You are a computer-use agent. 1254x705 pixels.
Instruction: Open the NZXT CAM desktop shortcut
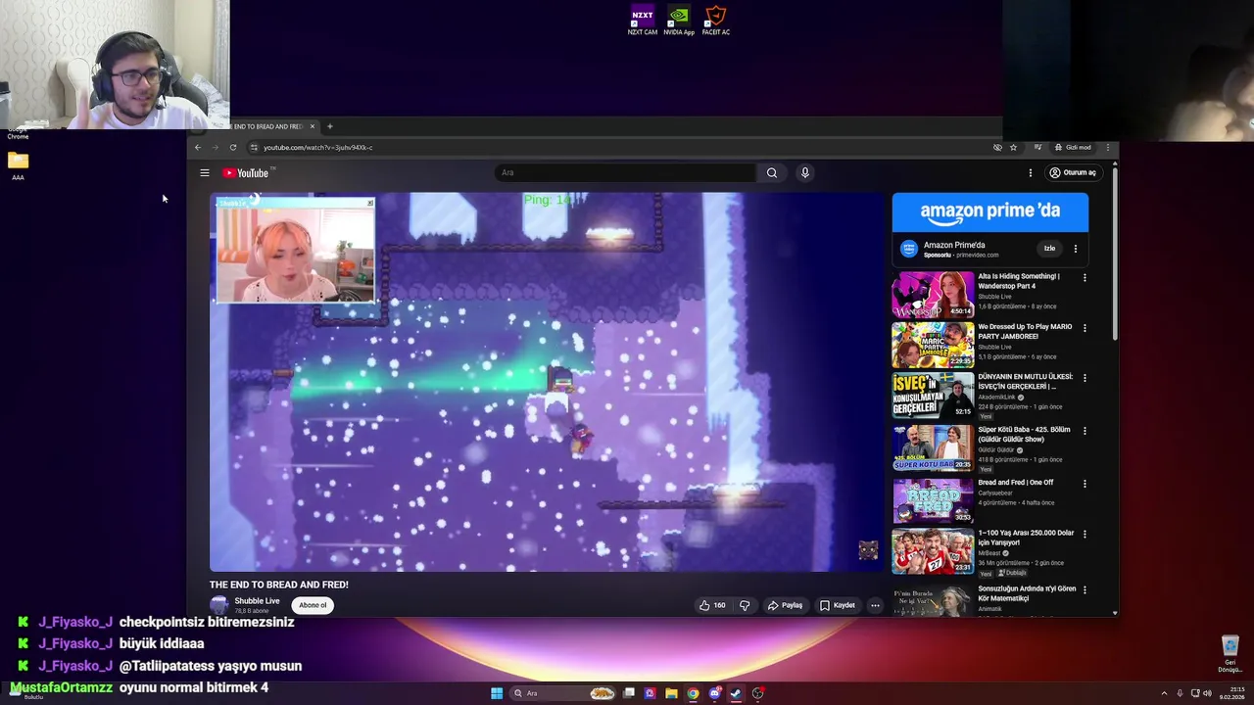643,22
